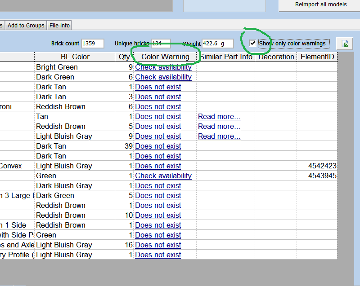The height and width of the screenshot is (286, 360).
Task: Open Does not exist for Reddish Brown quantity 10
Action: (x=158, y=215)
